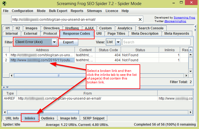Switch to the Directives tab
Viewport: 199px width, 129px height.
pos(52,28)
